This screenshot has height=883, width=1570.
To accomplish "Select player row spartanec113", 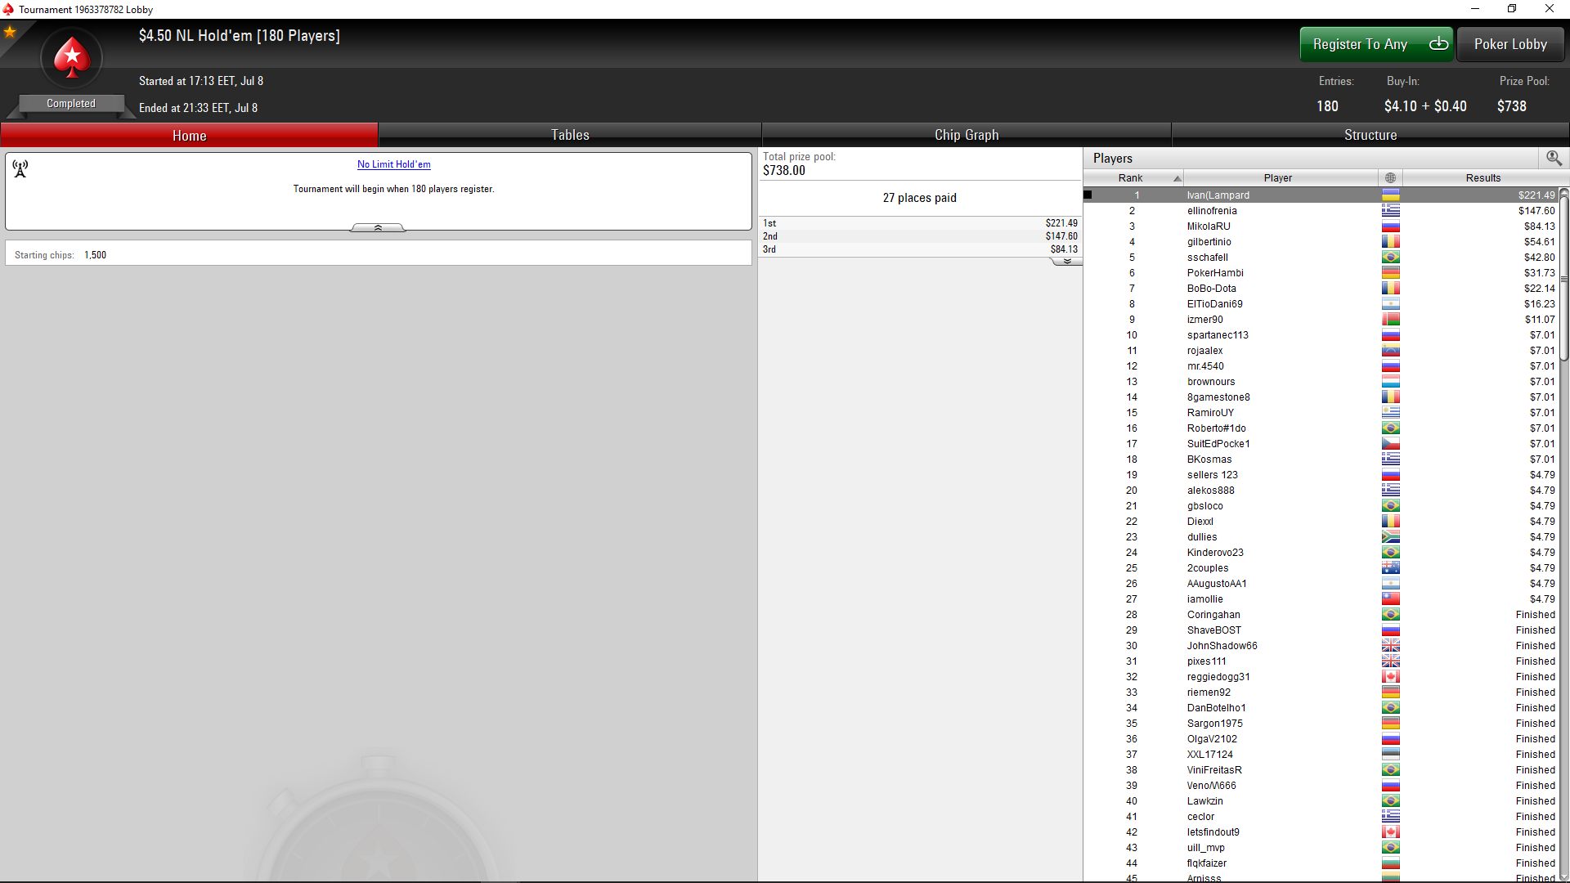I will point(1321,335).
